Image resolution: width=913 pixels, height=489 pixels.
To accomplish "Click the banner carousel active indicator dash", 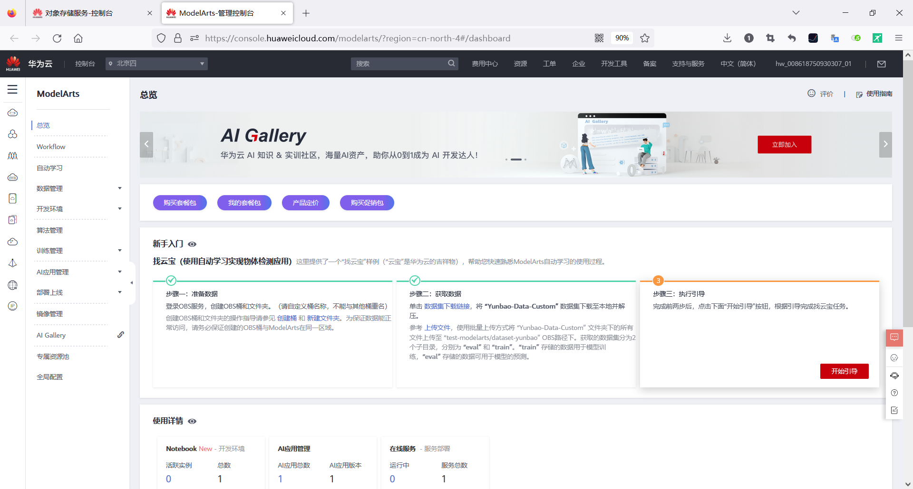I will 516,160.
